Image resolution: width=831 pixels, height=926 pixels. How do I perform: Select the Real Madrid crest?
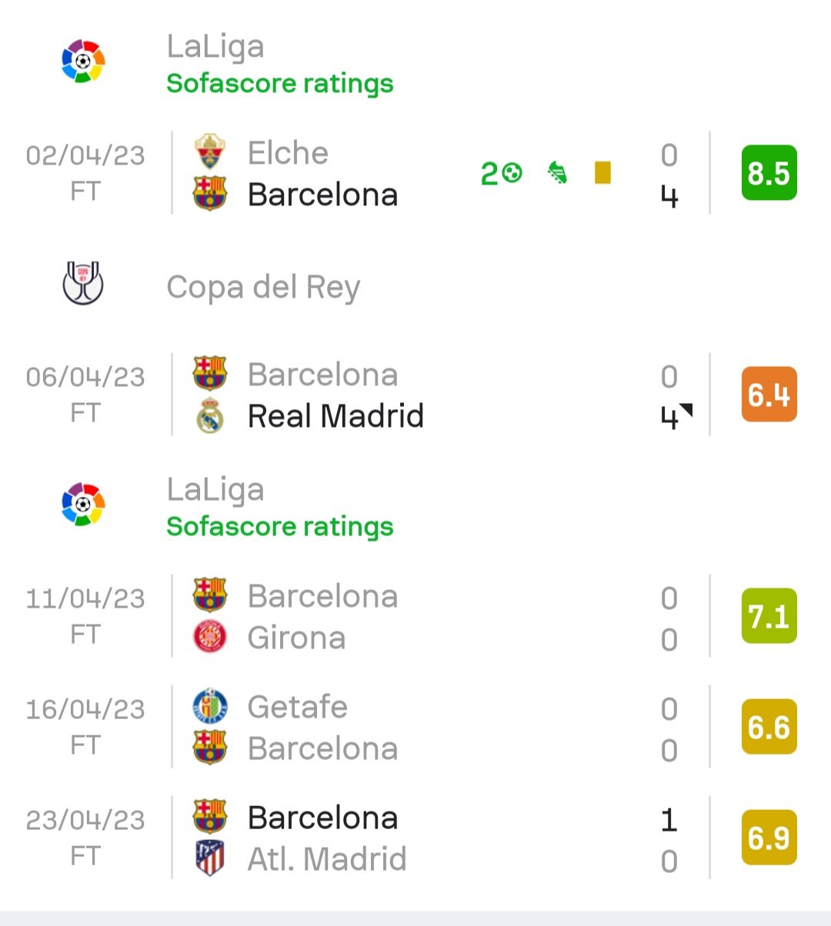tap(209, 416)
